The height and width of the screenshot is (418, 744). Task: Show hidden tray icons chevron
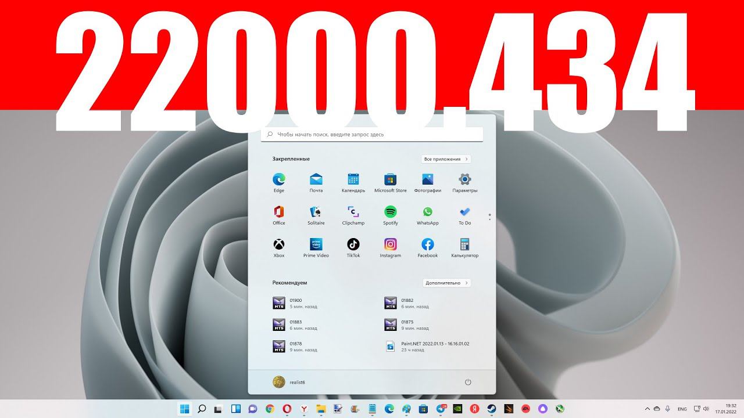pyautogui.click(x=648, y=409)
